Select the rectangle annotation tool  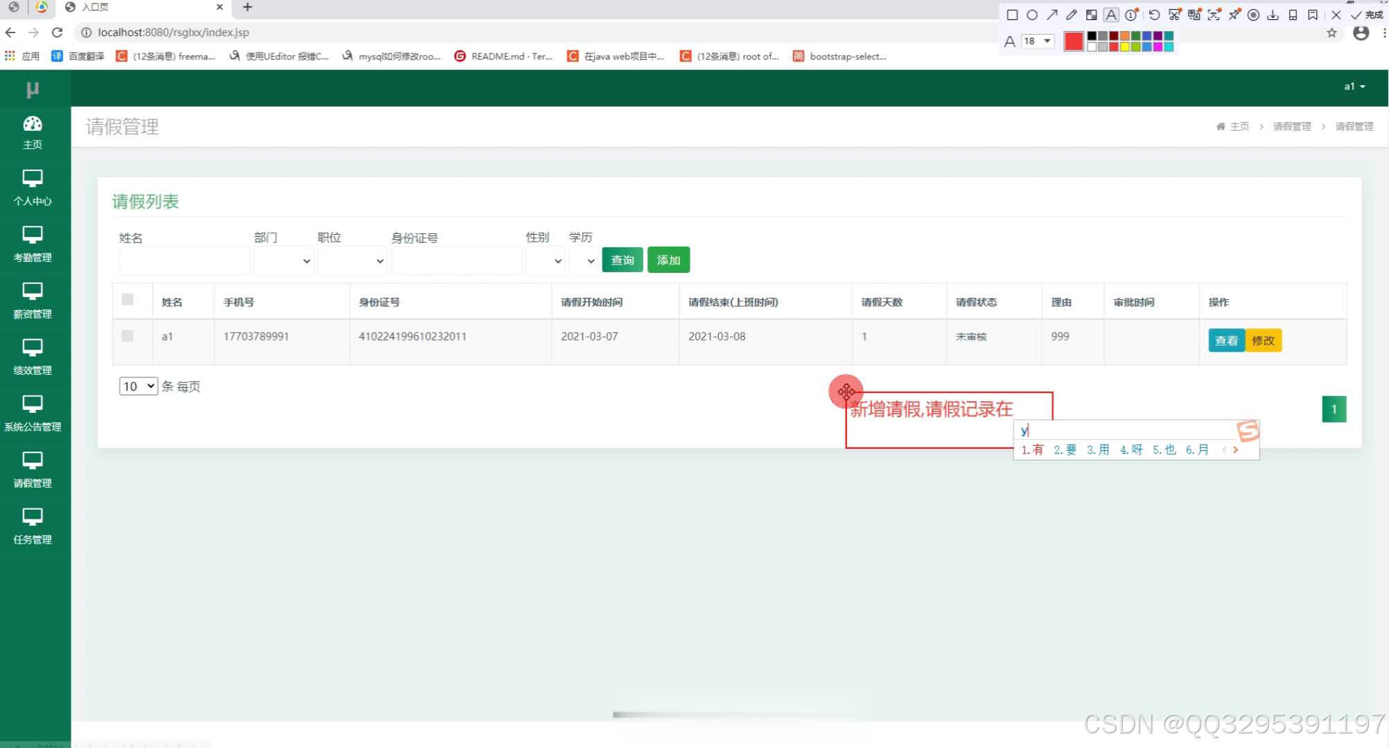[1012, 15]
